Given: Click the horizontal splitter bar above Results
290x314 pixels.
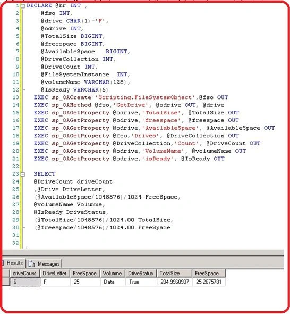Looking at the screenshot, I should [143, 252].
